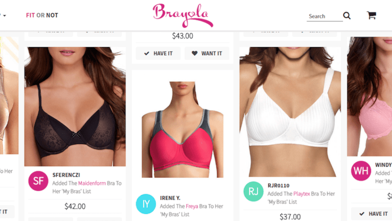Follow the Maidenform brand link
Image resolution: width=392 pixels, height=221 pixels.
(x=92, y=183)
